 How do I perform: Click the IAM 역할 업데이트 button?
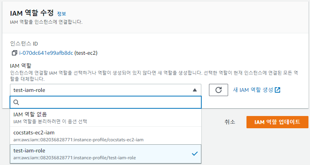tap(277, 122)
